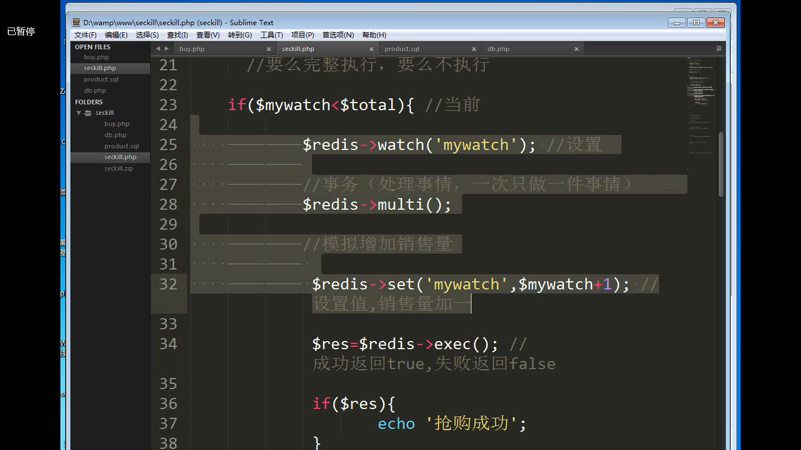Open the 文件(F) menu
Image resolution: width=801 pixels, height=450 pixels.
(86, 35)
